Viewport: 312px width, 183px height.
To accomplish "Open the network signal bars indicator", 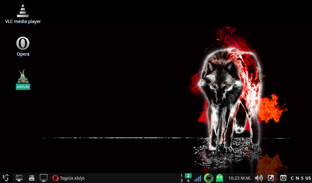I will click(x=198, y=178).
